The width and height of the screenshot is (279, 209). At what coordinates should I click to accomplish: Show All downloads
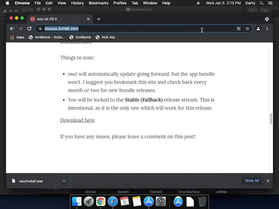tap(252, 181)
